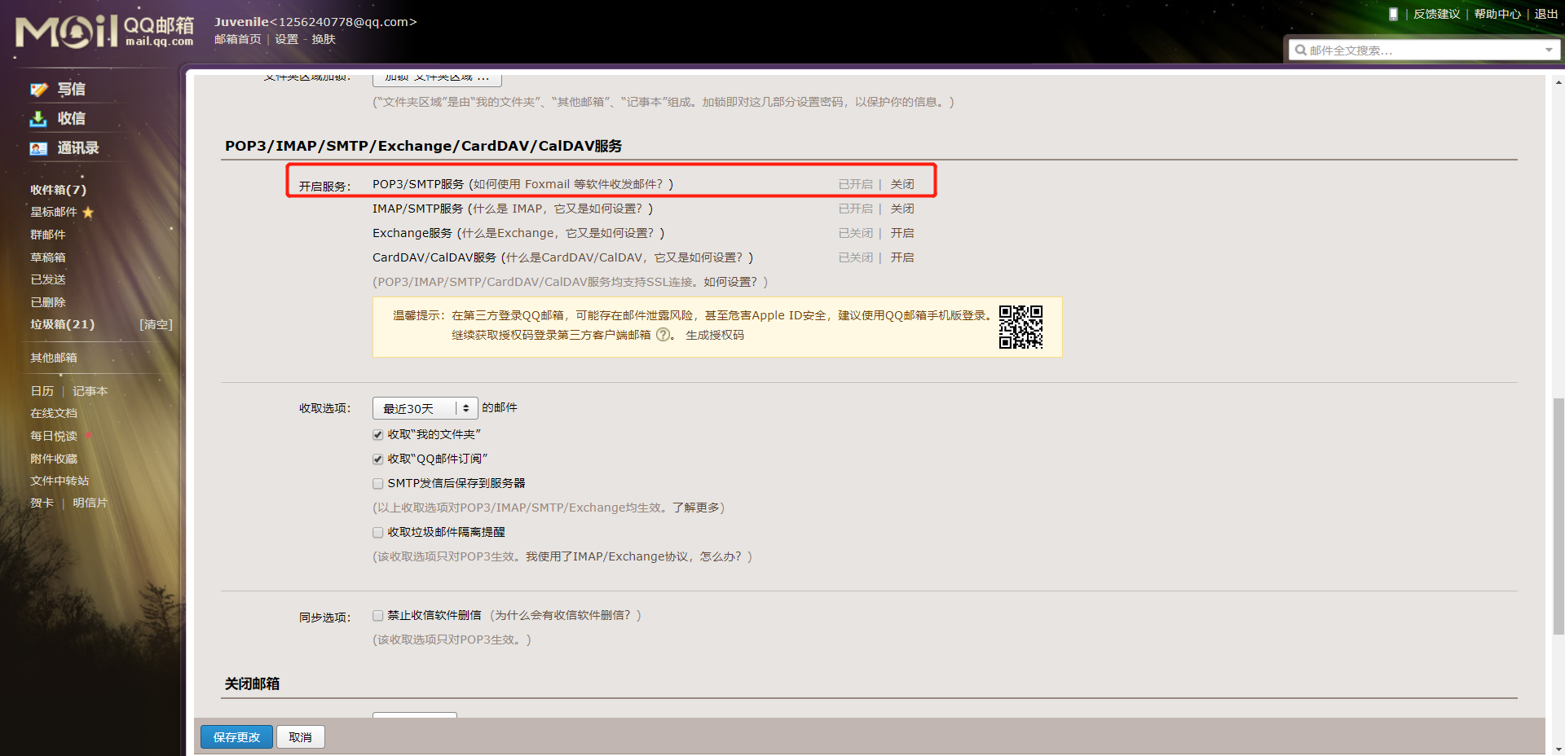Open the 最近30天 mail retrieval dropdown
This screenshot has height=756, width=1565.
[424, 407]
